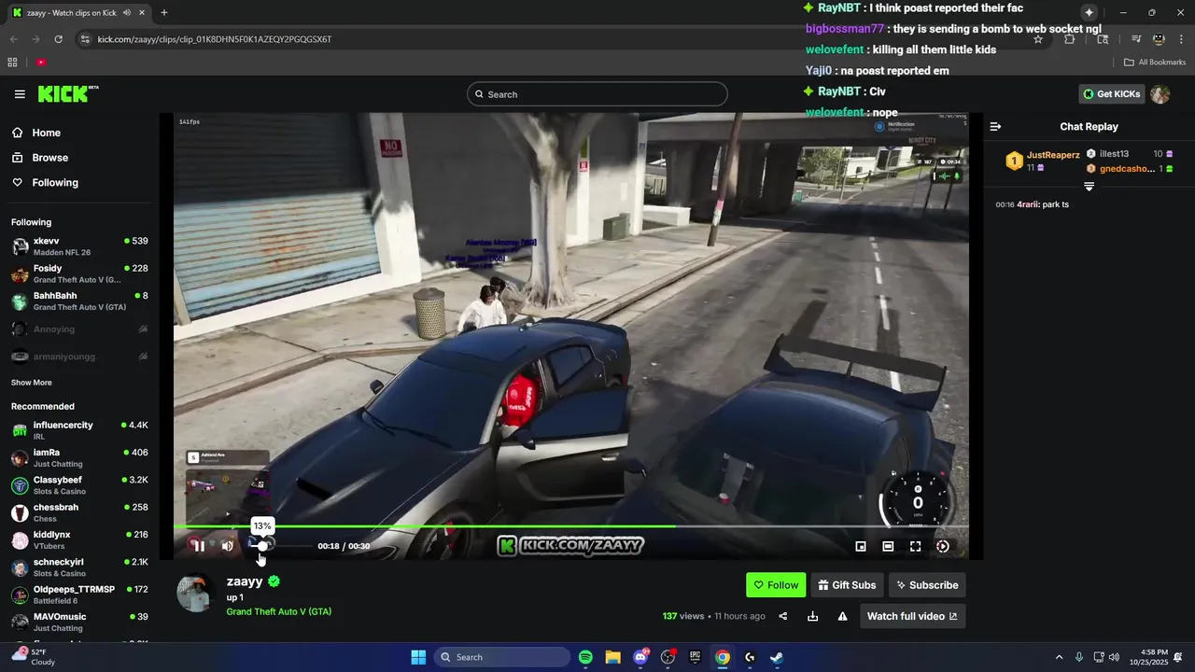Open Fosidy's channel in Following list
1195x672 pixels.
(79, 273)
